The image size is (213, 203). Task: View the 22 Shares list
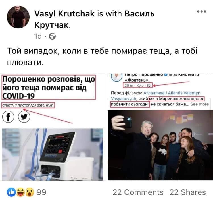pyautogui.click(x=188, y=192)
